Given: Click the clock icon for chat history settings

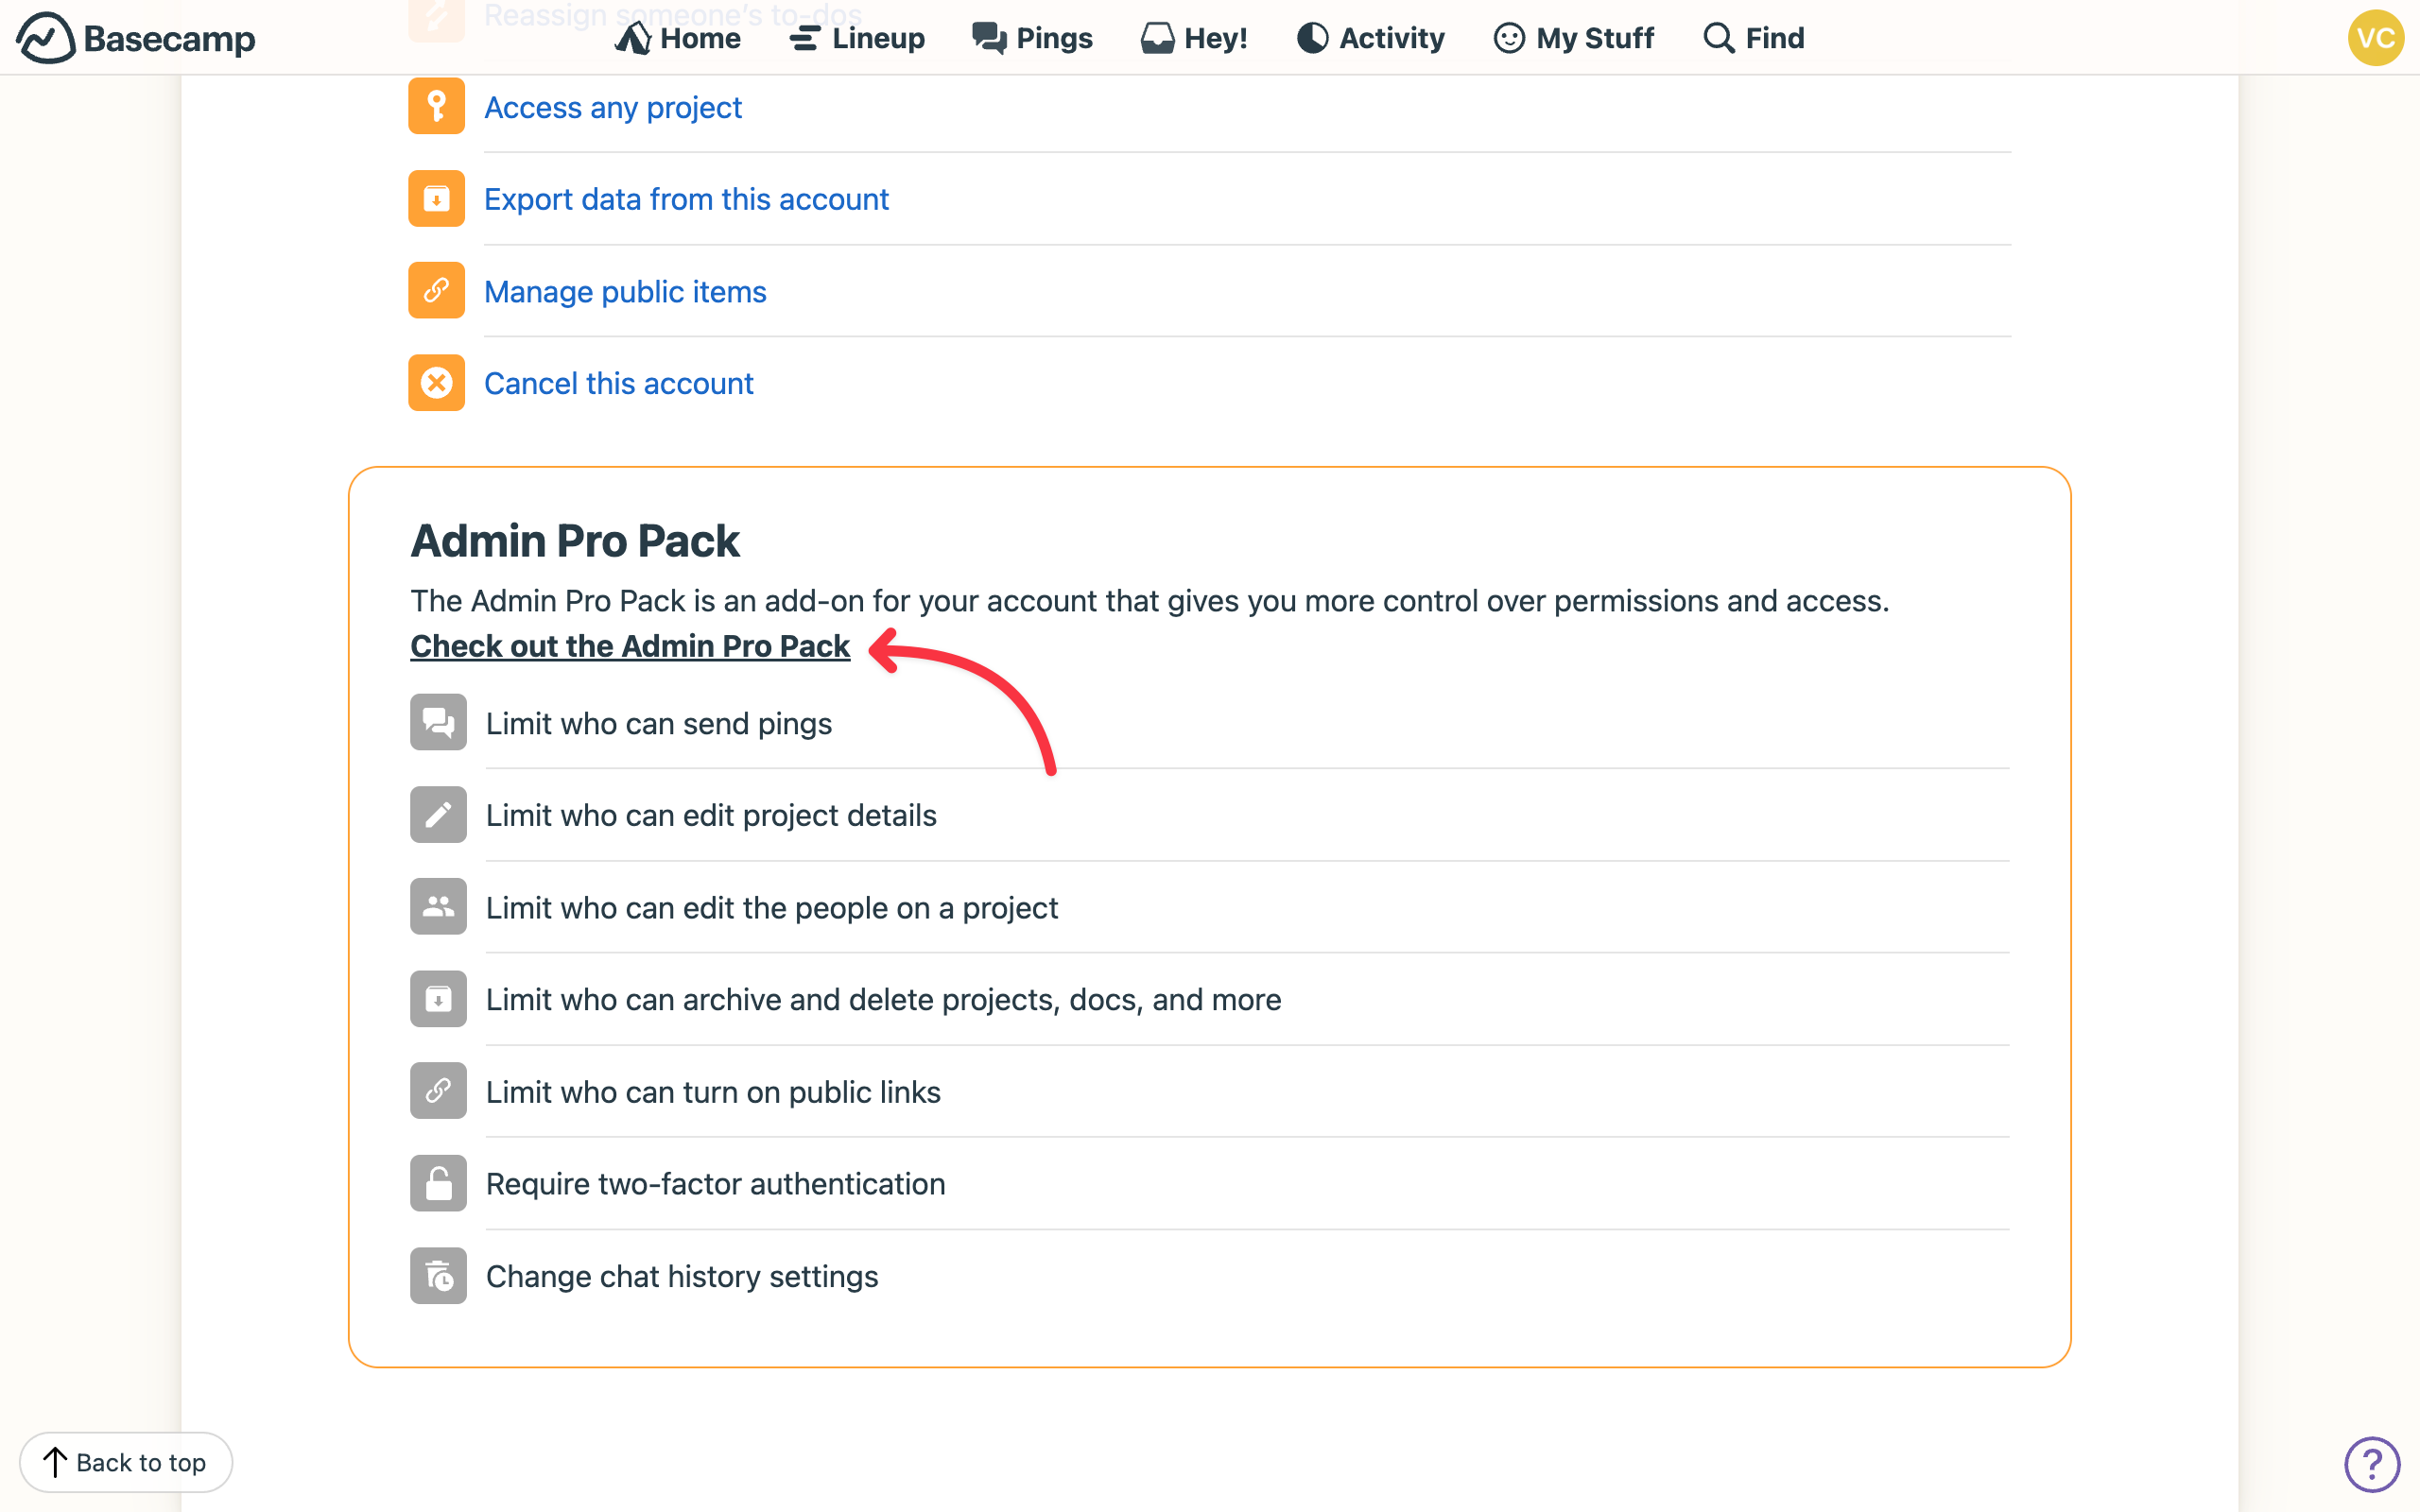Looking at the screenshot, I should point(437,1275).
